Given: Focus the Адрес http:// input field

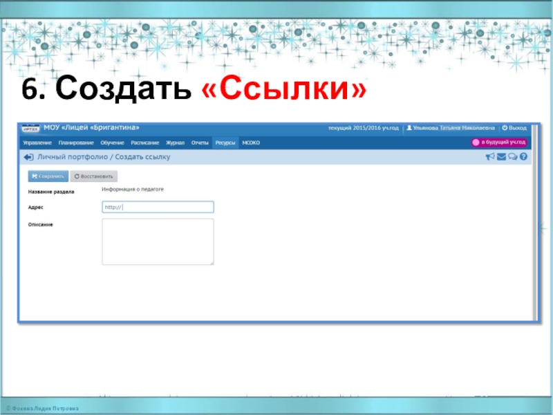Looking at the screenshot, I should coord(158,207).
